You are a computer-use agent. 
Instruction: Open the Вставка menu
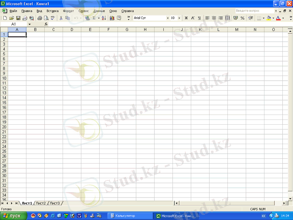click(x=52, y=11)
